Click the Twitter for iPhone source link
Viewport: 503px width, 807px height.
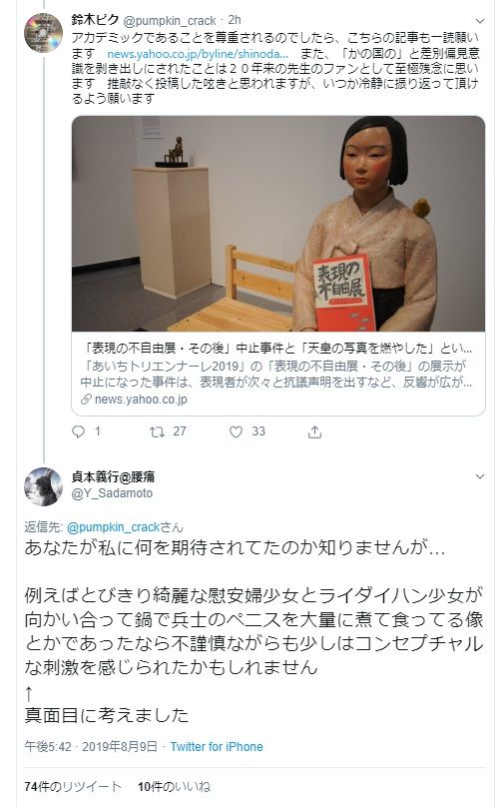217,746
